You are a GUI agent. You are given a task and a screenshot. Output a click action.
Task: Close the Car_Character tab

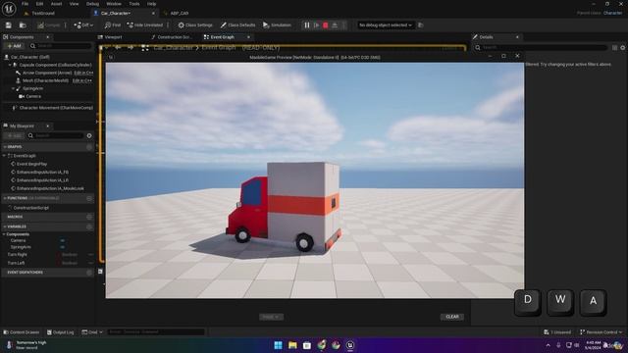click(x=153, y=13)
